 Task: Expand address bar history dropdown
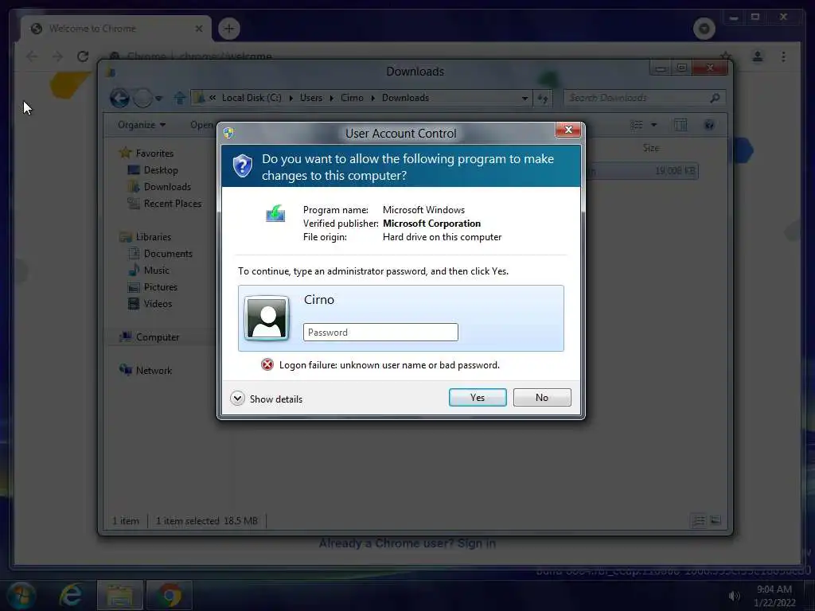524,98
